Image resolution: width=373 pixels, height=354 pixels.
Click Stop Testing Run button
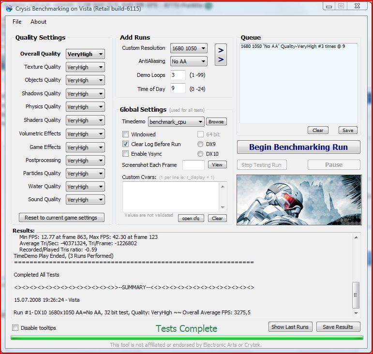(x=262, y=165)
